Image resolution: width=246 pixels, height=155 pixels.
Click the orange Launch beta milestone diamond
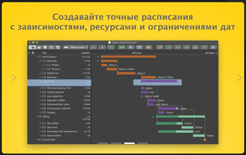click(205, 140)
